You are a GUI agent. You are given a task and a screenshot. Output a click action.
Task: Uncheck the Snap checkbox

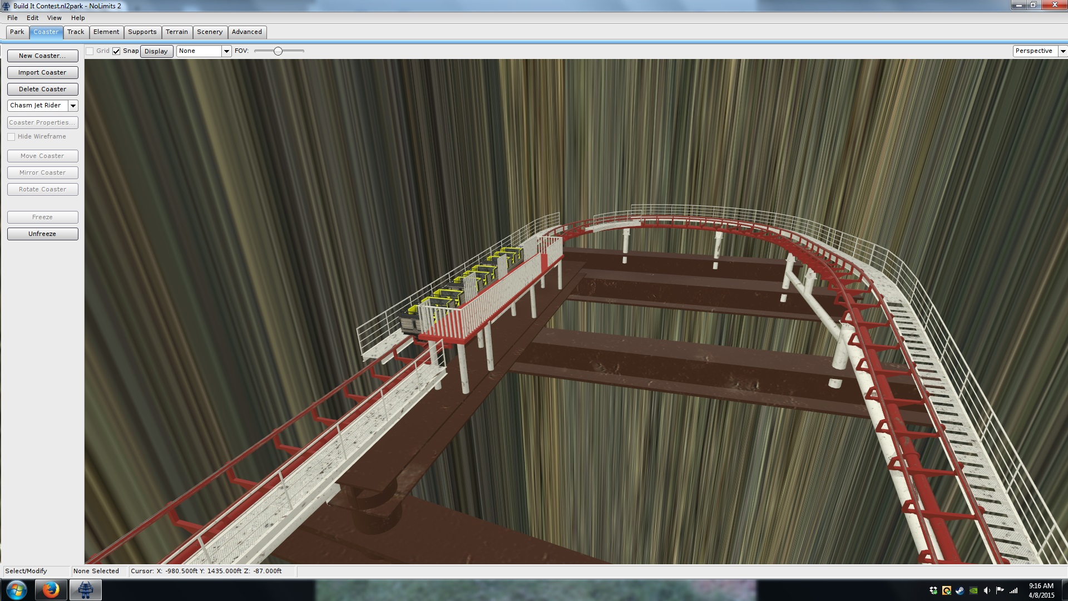(x=116, y=51)
